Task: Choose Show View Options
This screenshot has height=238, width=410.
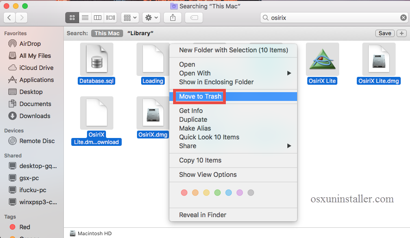Action: (233, 175)
